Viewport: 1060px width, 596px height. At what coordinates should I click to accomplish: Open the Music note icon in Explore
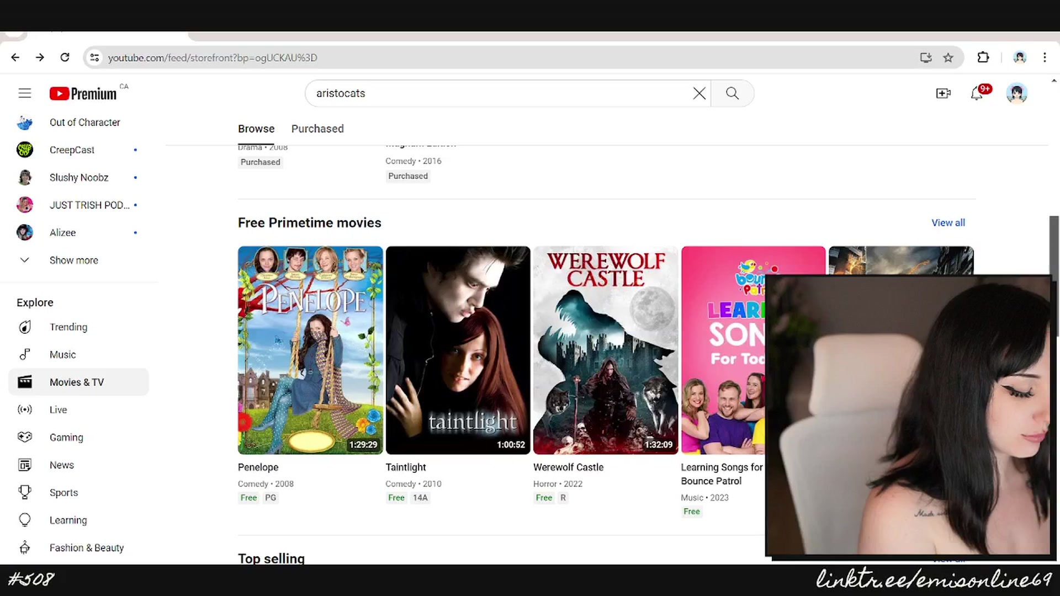pos(25,355)
